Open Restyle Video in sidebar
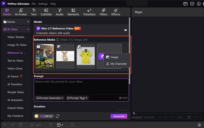 click(x=16, y=92)
